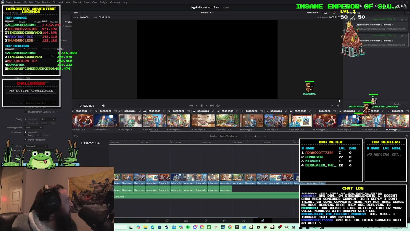410x231 pixels.
Task: Select Key Frames Automatic radio button
Action: (25, 132)
